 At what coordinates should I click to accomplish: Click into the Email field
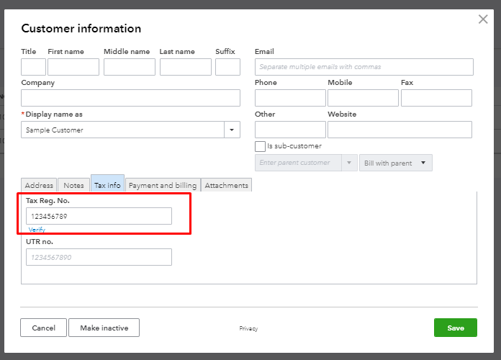[x=364, y=67]
